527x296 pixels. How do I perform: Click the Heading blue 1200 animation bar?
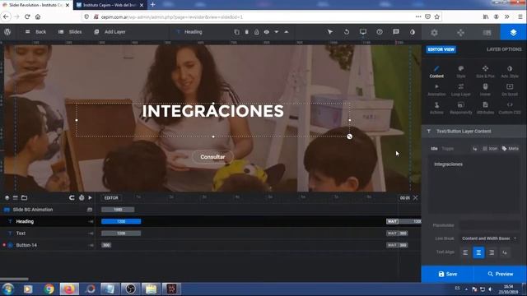(x=121, y=221)
